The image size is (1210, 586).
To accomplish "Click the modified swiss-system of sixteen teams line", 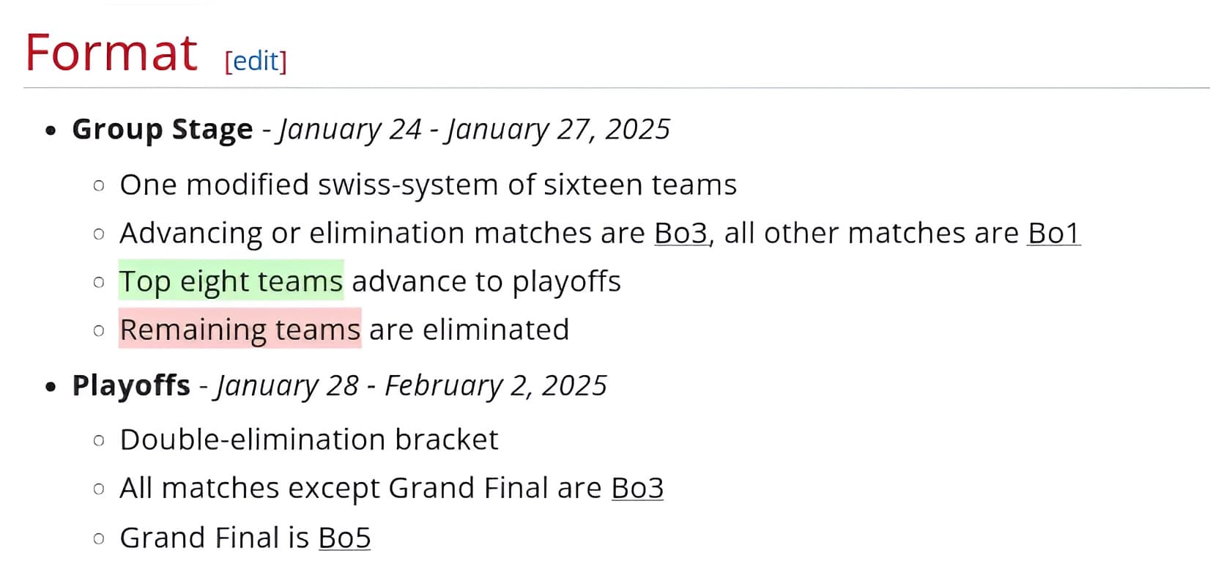I will tap(428, 185).
